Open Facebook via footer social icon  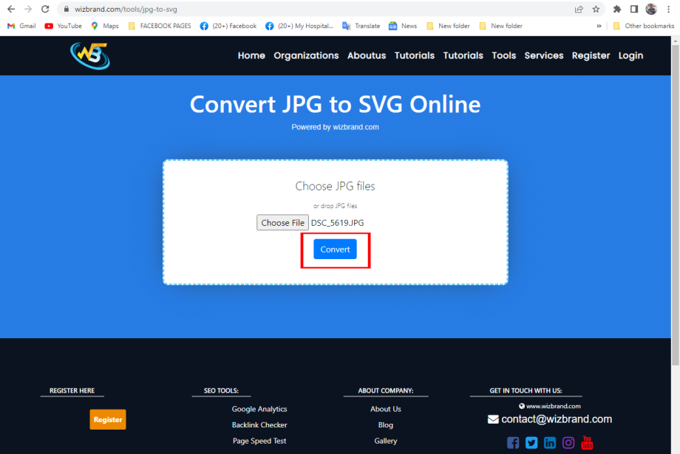click(x=513, y=442)
